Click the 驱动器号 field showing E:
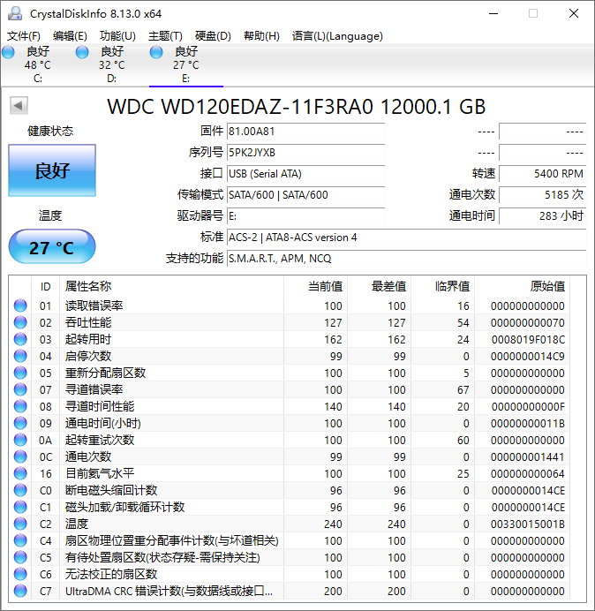The image size is (595, 611). (305, 215)
